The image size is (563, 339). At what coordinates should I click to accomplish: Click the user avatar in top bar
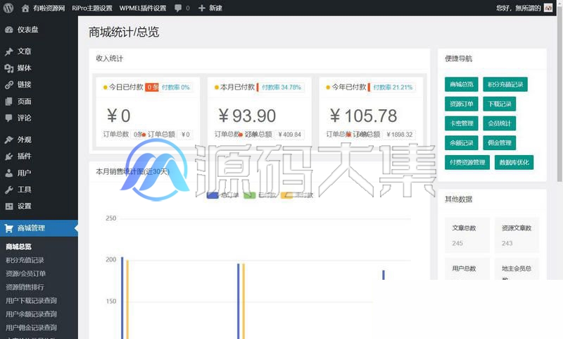tap(548, 8)
